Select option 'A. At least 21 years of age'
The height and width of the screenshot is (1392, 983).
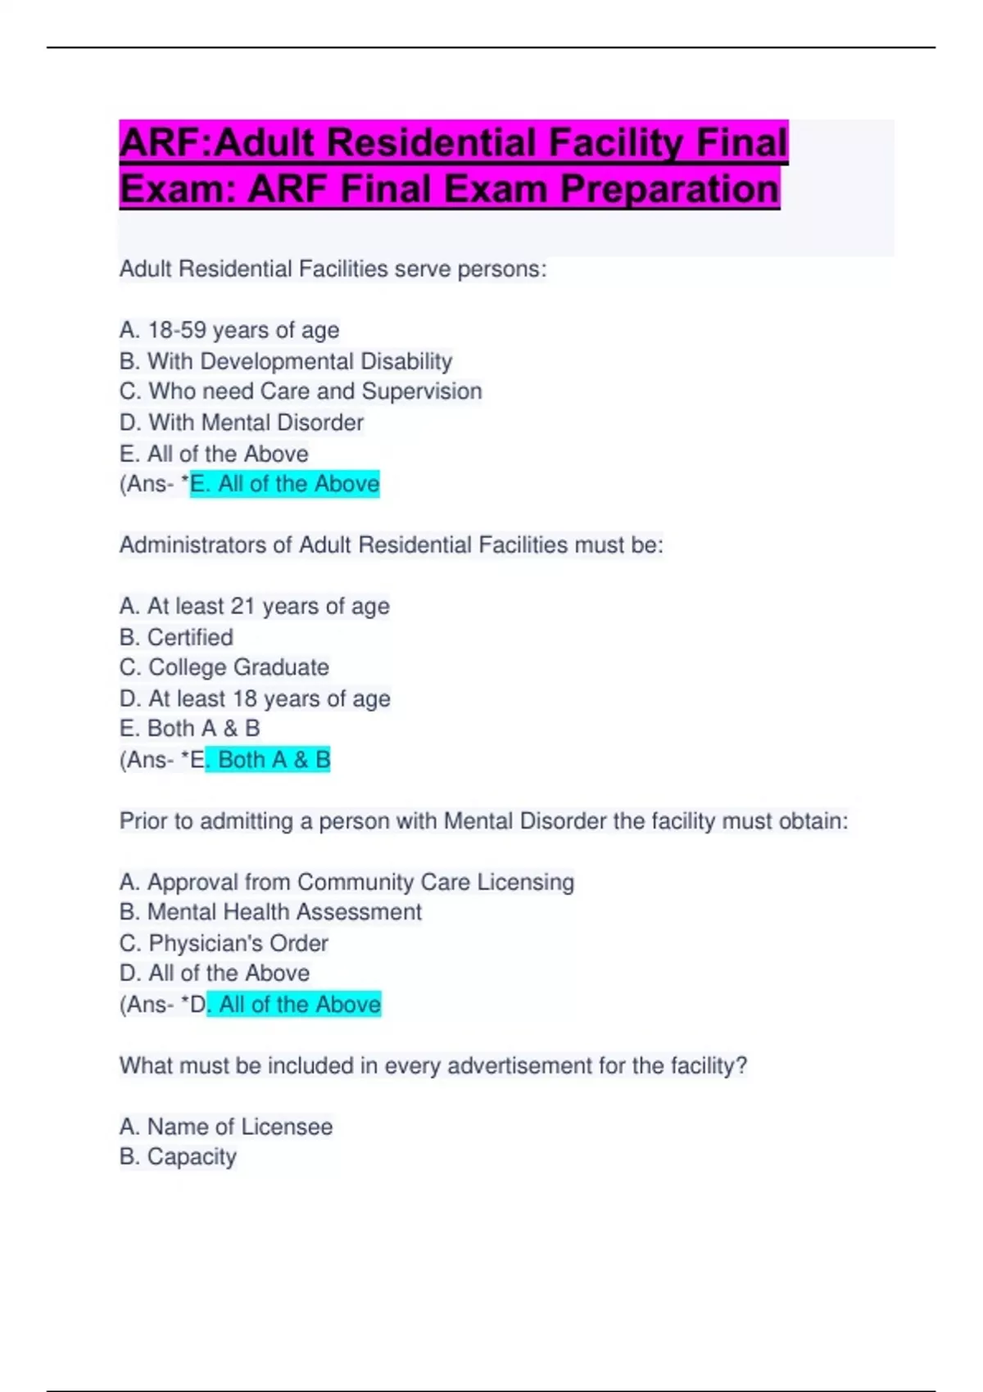(x=255, y=607)
